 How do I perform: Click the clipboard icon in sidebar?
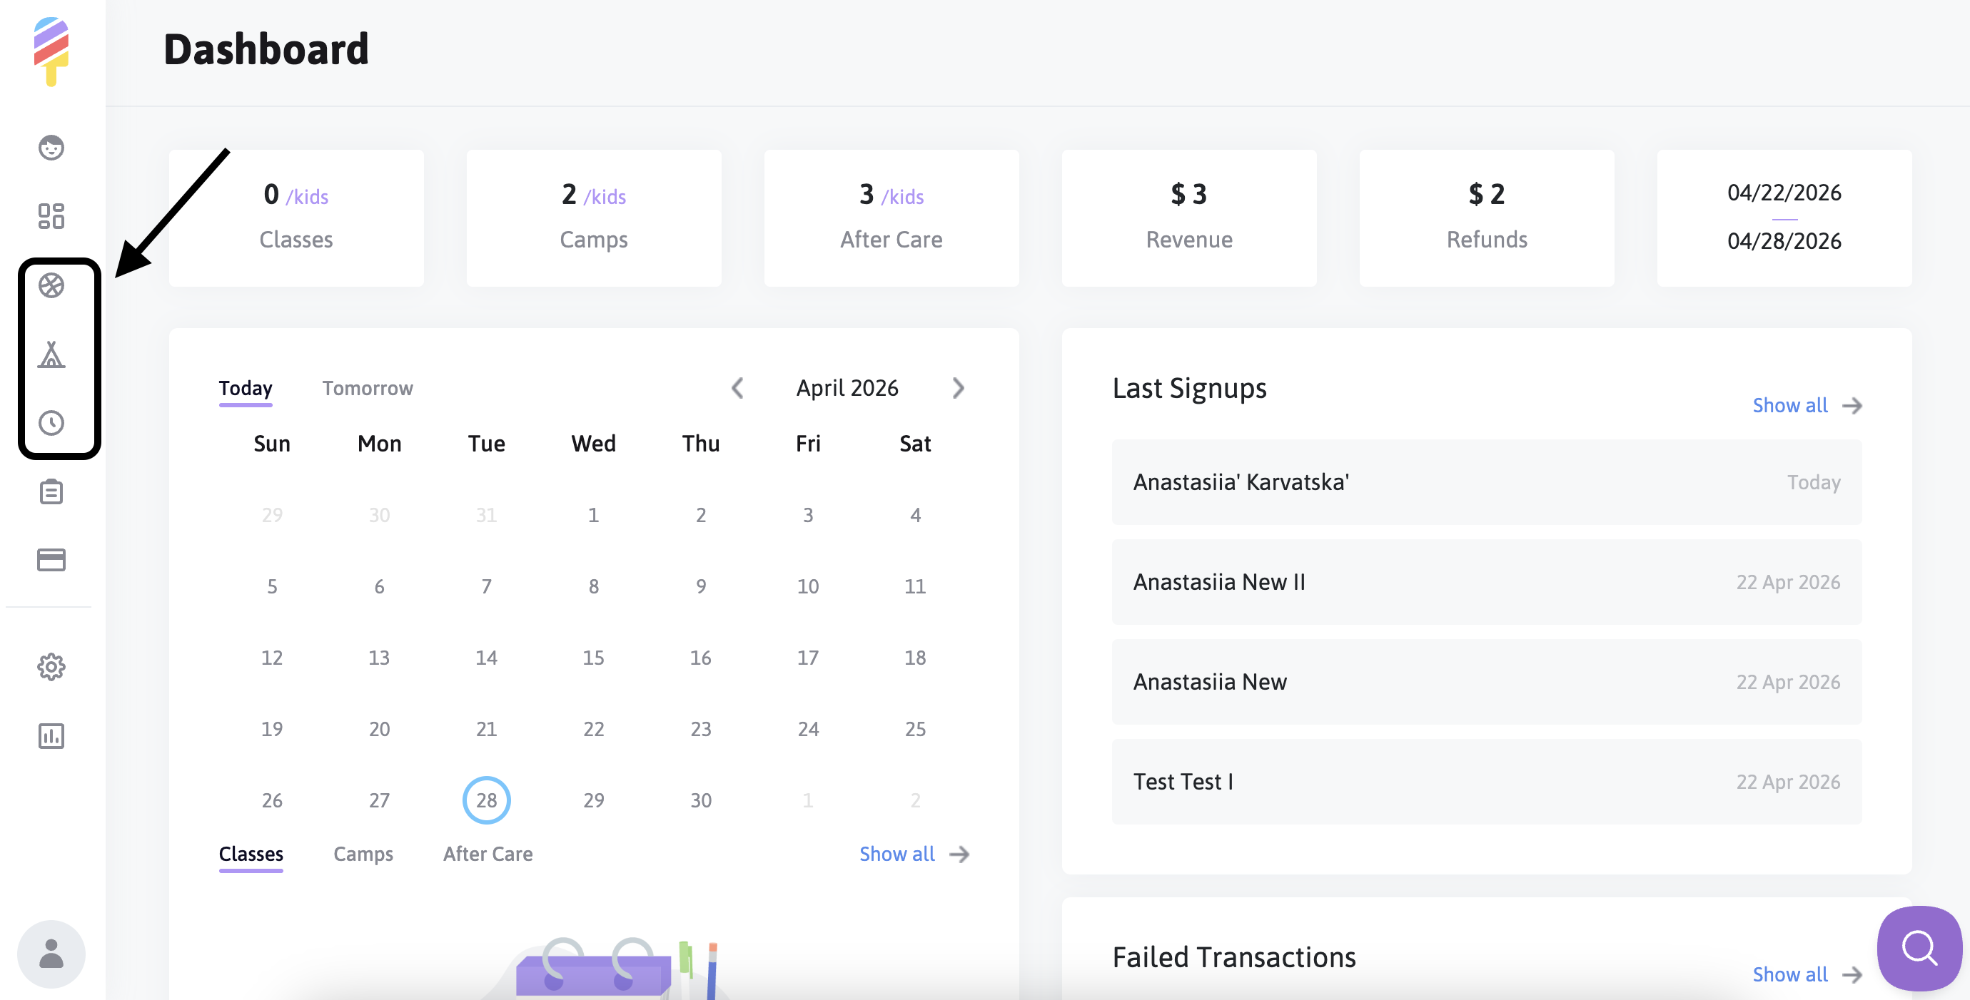pos(51,492)
